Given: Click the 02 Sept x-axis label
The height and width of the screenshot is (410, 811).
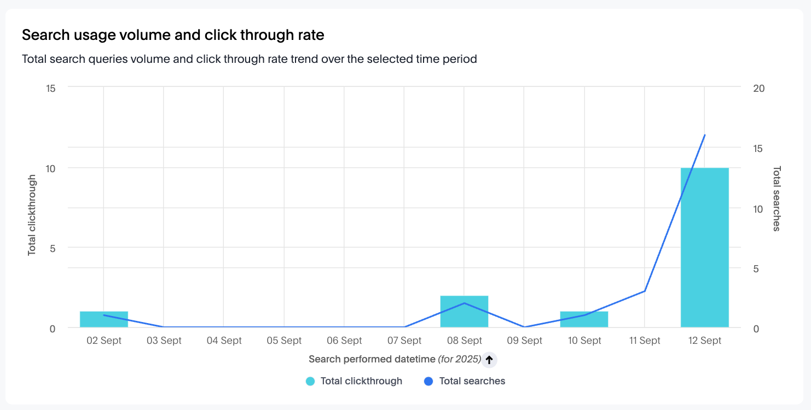Looking at the screenshot, I should (x=104, y=341).
